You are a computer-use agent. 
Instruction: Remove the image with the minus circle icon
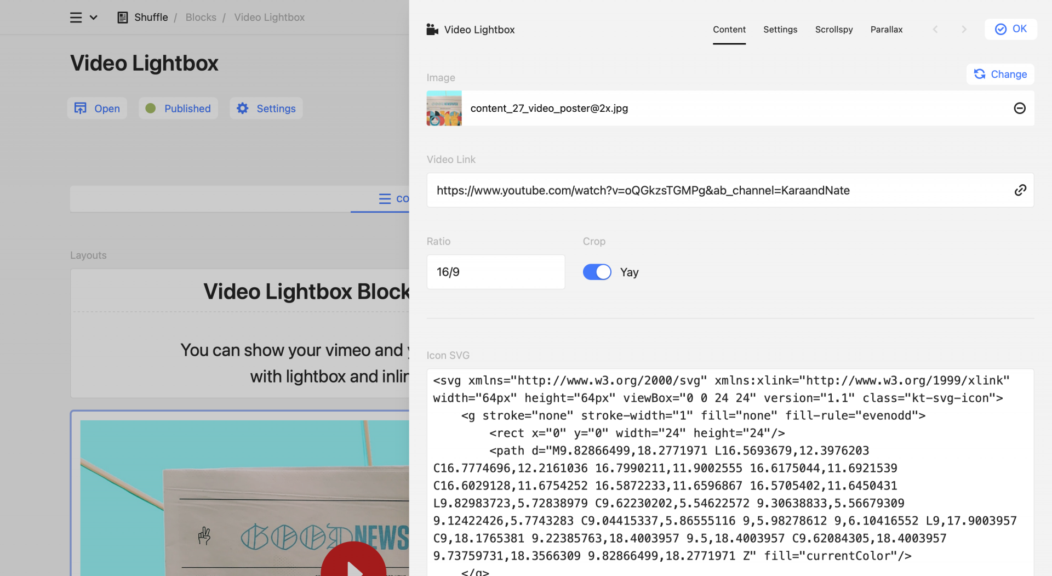click(1019, 109)
